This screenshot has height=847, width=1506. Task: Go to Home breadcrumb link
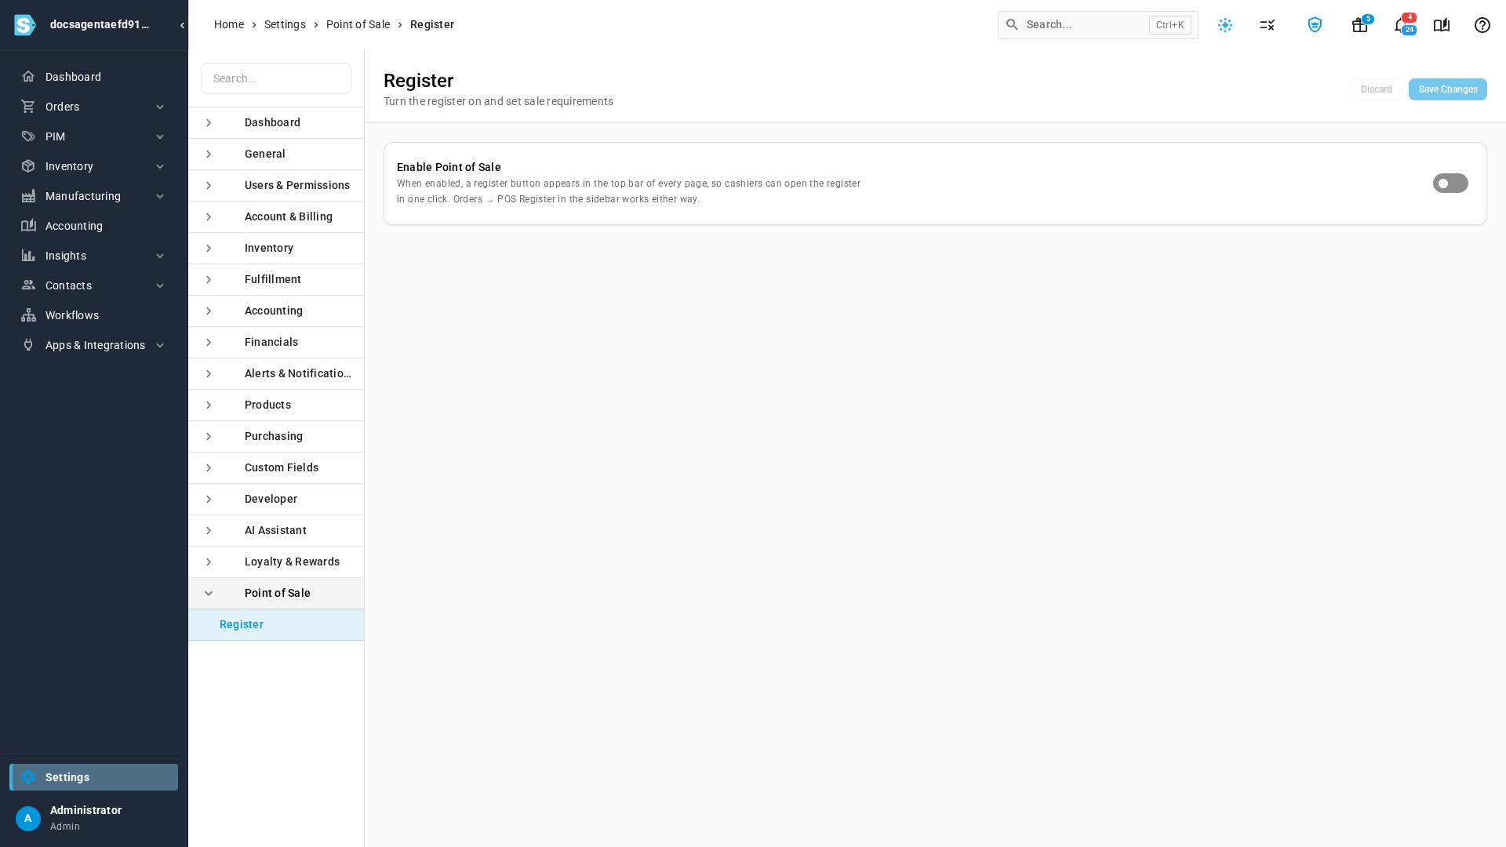click(x=229, y=24)
